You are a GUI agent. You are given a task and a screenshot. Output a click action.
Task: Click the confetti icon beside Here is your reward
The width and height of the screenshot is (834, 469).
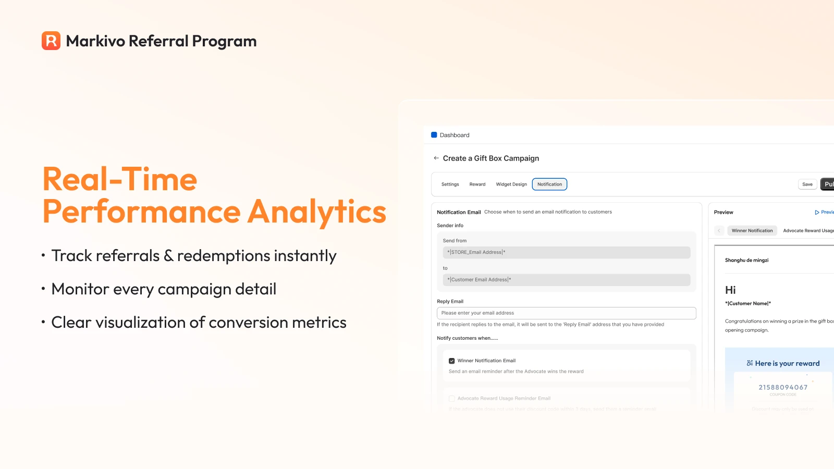click(750, 363)
